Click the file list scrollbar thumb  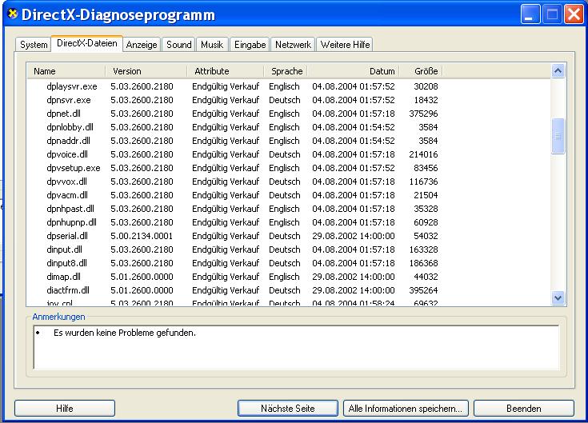point(558,136)
